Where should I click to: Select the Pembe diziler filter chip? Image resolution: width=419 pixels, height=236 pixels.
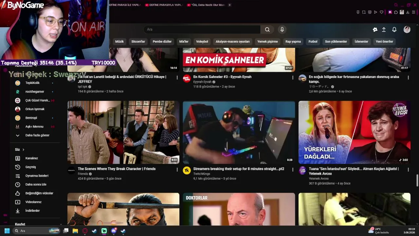tap(162, 42)
